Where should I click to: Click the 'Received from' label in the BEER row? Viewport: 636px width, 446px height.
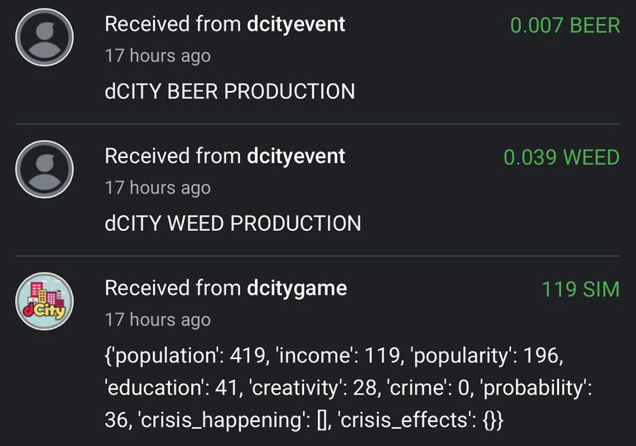(x=173, y=24)
